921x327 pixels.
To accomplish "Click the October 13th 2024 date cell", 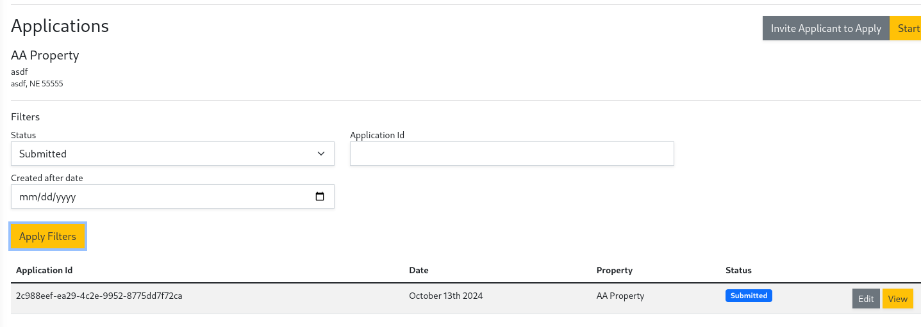I will [445, 296].
